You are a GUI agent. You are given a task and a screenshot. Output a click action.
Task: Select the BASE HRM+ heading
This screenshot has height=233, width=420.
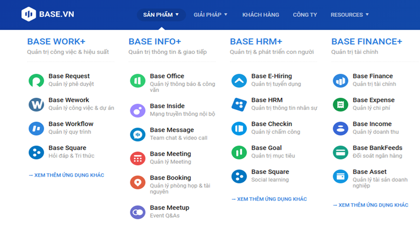coord(256,42)
